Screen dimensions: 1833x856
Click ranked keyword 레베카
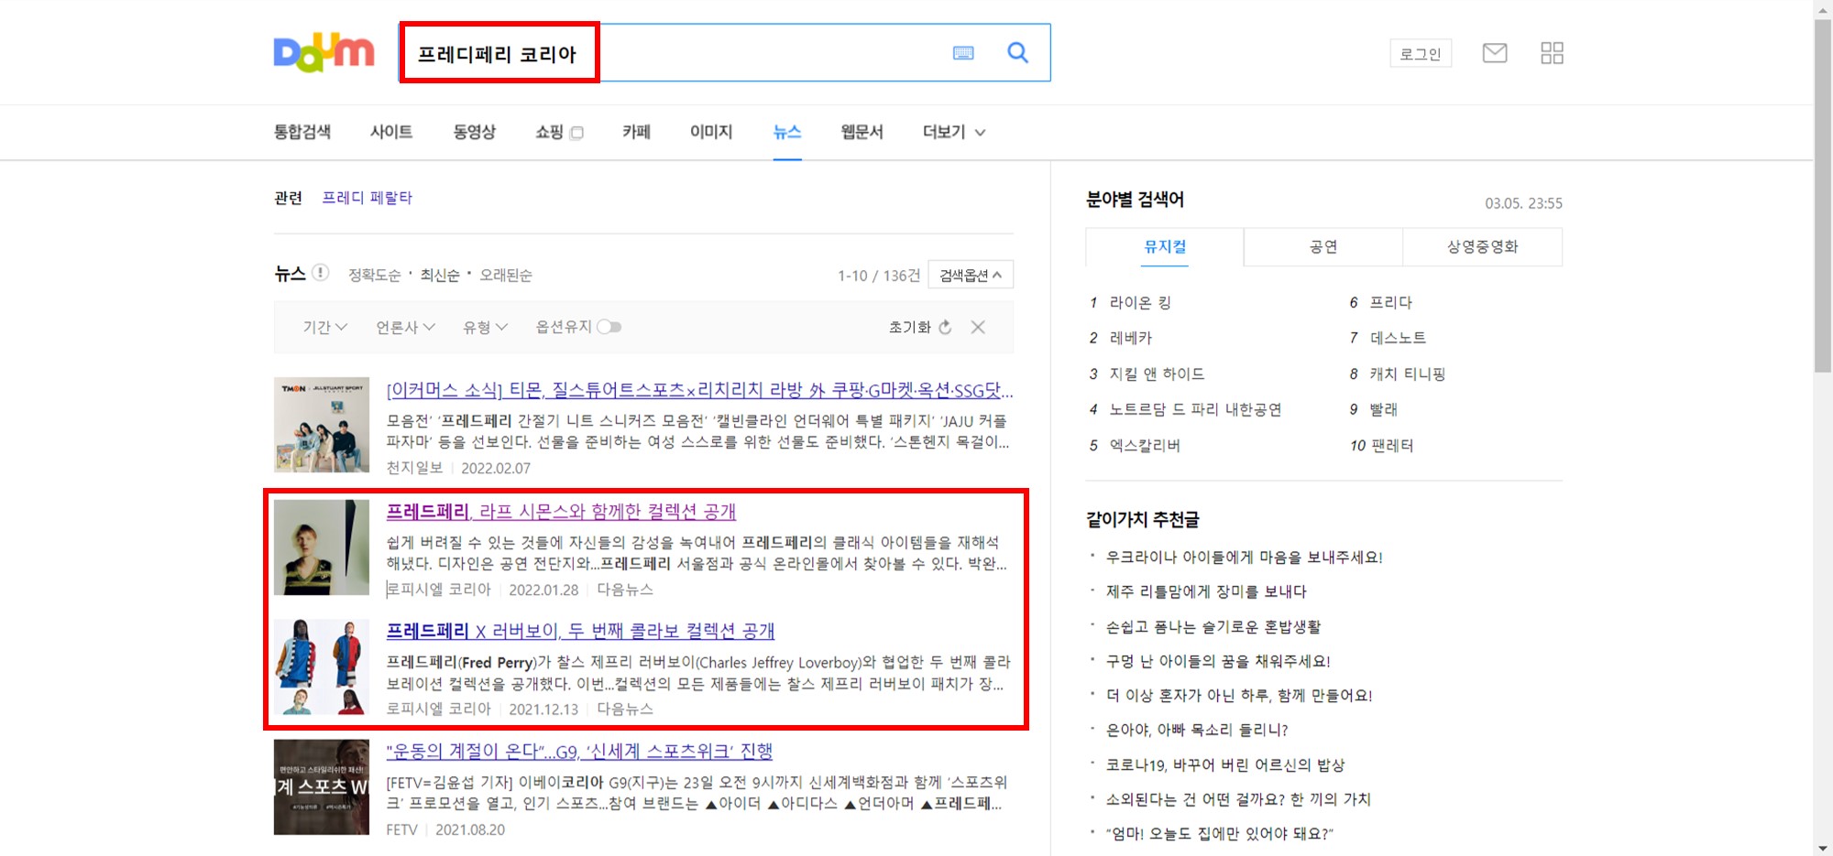point(1131,339)
